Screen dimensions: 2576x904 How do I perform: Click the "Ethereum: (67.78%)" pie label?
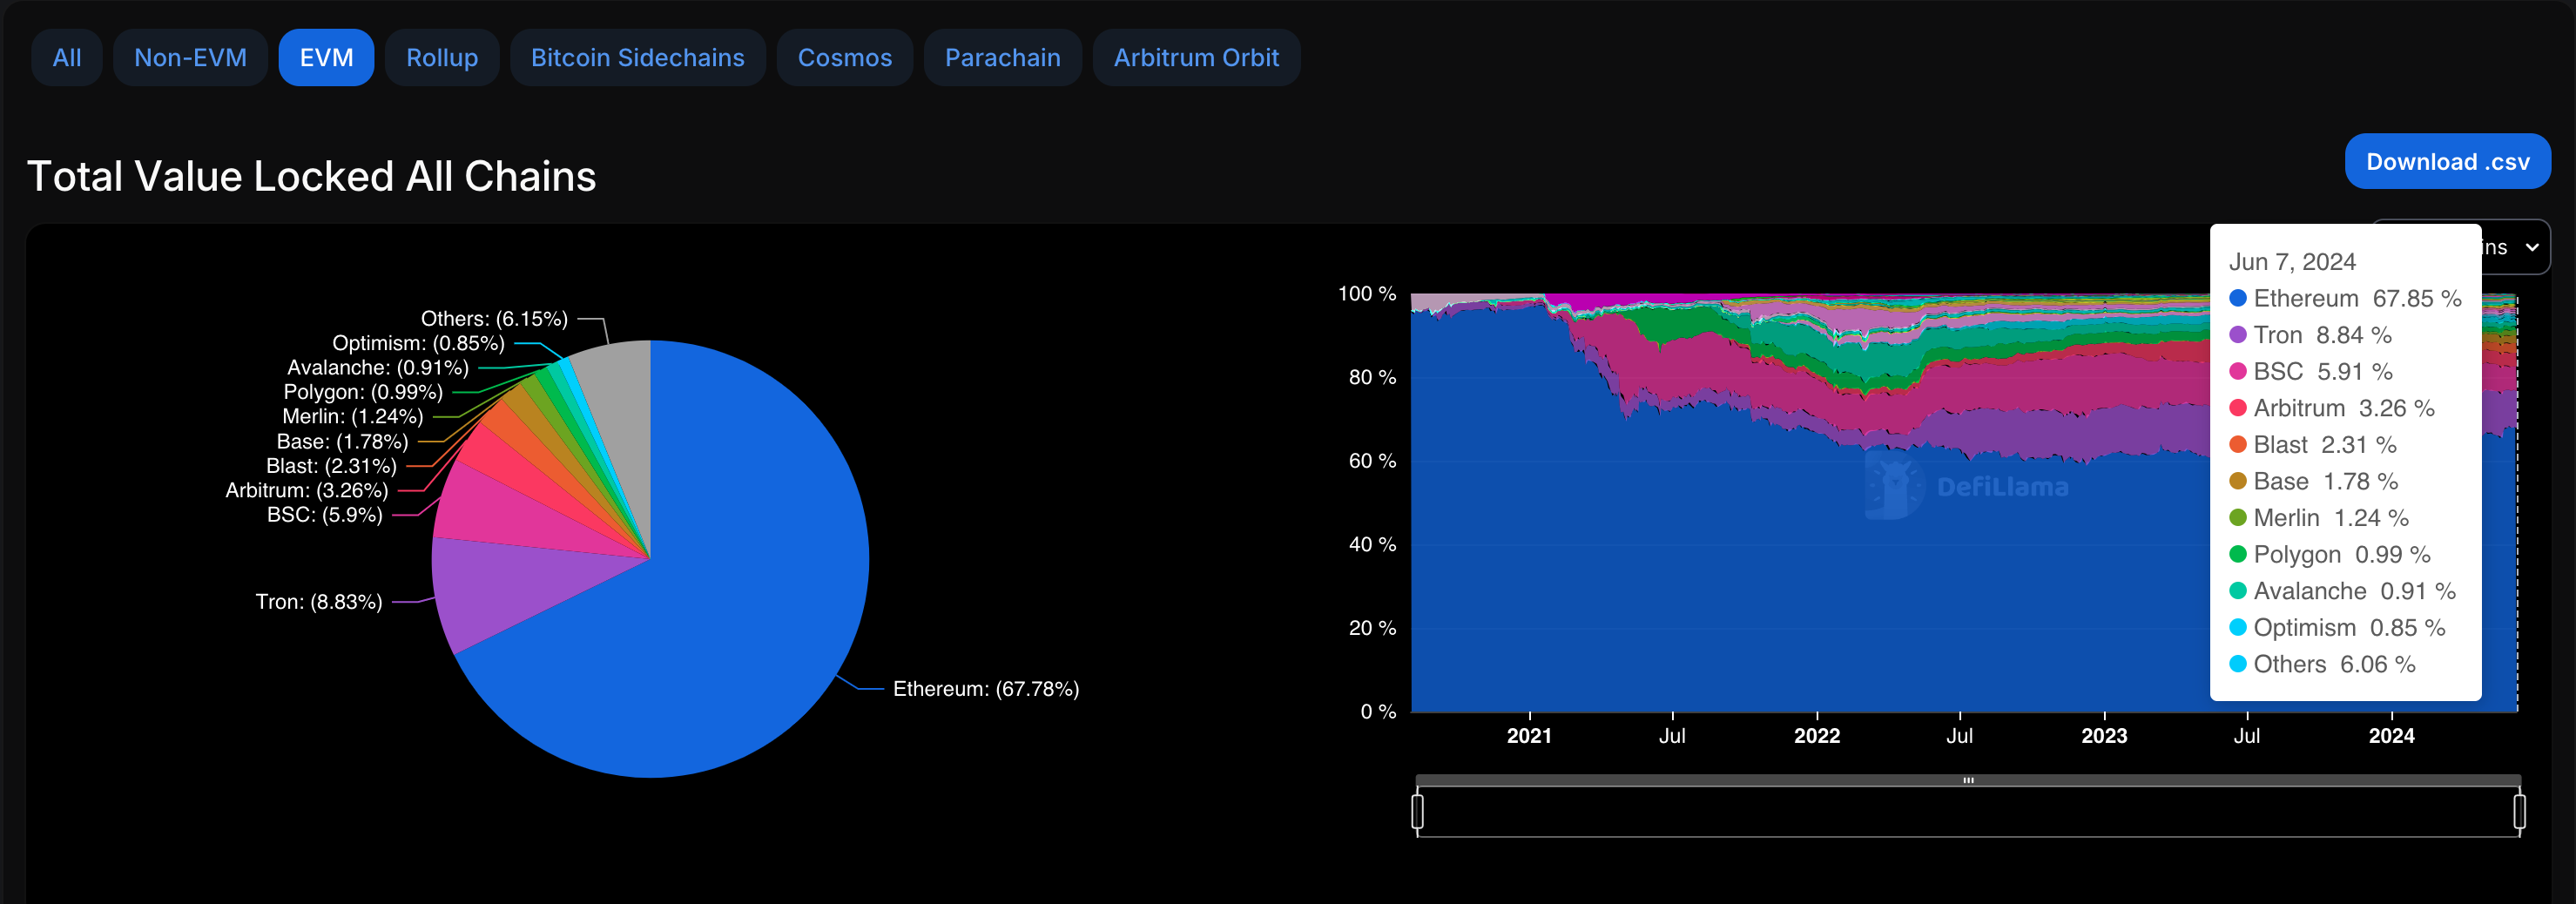pos(986,689)
